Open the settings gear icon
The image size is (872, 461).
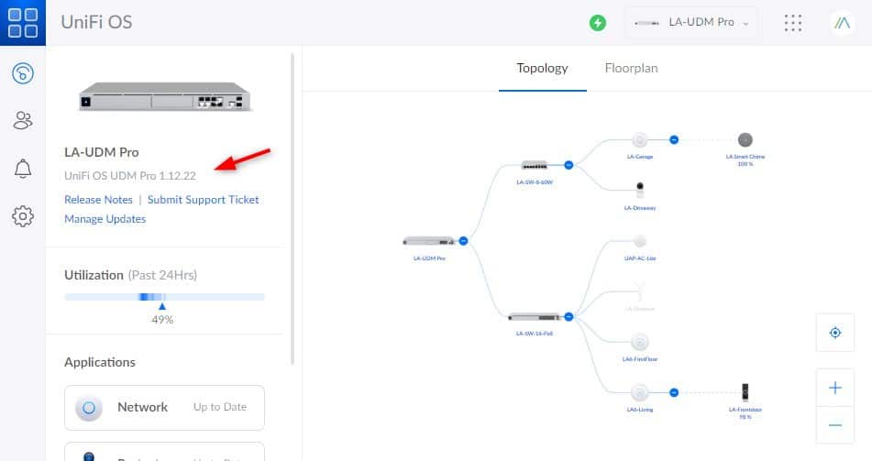23,216
